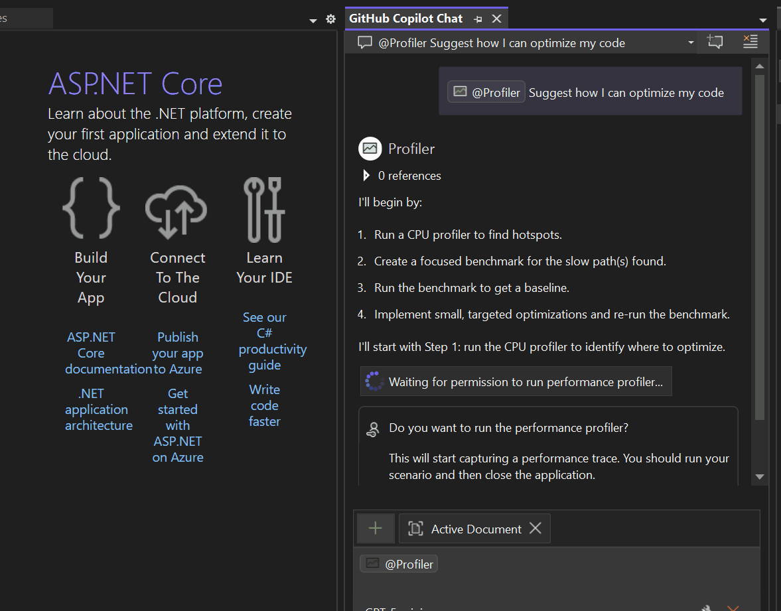The width and height of the screenshot is (781, 611).
Task: Clear the chat thread list icon
Action: point(750,41)
